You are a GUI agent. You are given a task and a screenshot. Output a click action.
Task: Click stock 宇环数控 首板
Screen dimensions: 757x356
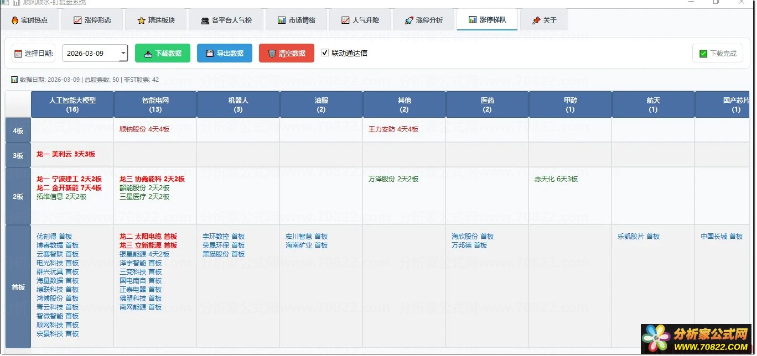(224, 237)
